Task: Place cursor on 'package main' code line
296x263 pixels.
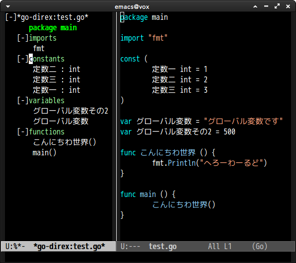Action: coord(144,17)
